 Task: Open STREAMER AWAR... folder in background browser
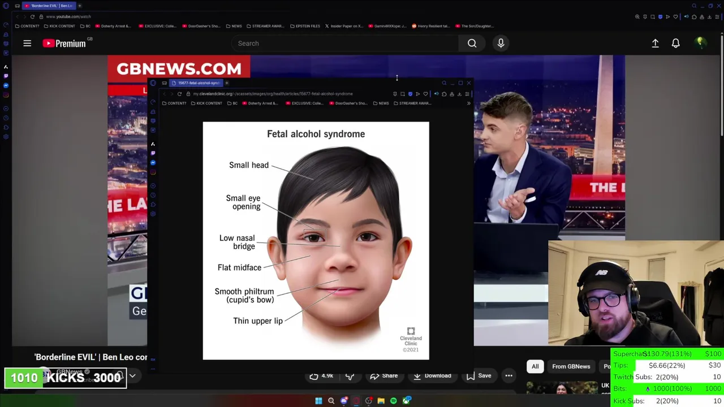265,26
